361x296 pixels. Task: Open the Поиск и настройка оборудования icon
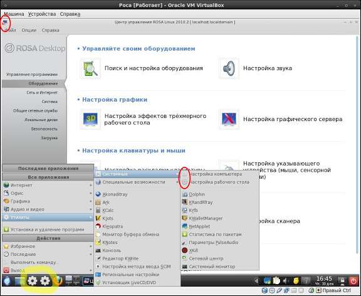point(90,68)
